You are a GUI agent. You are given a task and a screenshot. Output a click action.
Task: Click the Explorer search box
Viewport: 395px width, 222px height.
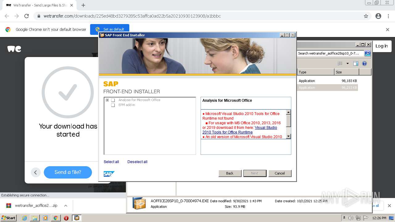pyautogui.click(x=331, y=53)
